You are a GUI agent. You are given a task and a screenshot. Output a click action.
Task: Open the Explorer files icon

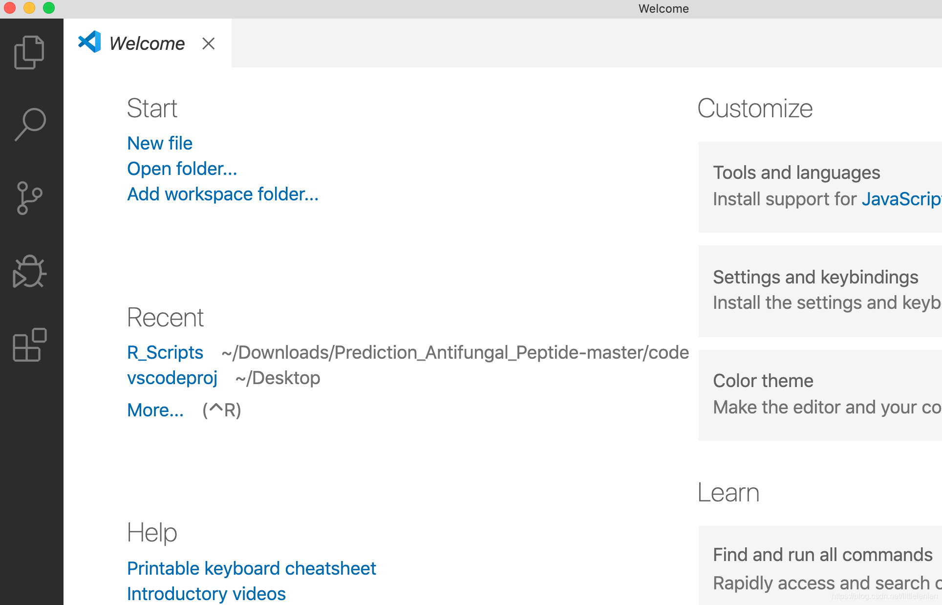coord(29,52)
